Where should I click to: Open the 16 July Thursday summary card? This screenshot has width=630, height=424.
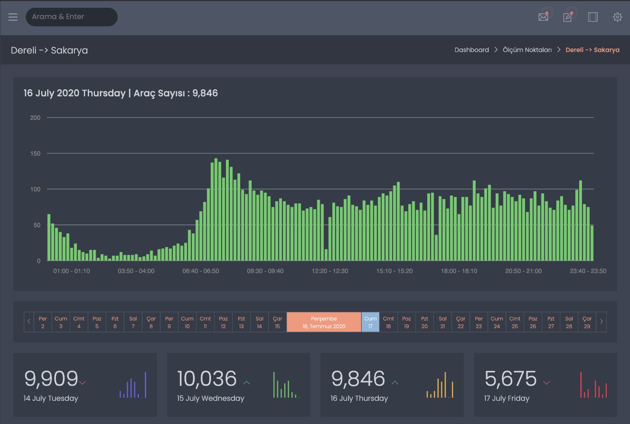392,385
